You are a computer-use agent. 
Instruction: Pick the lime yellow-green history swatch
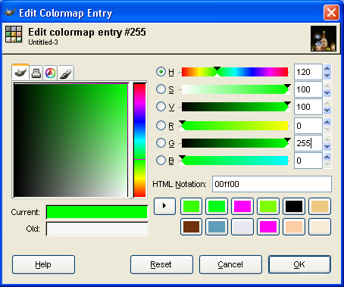click(x=268, y=206)
